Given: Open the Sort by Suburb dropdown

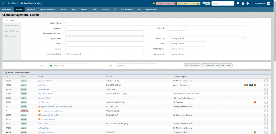Looking at the screenshot, I should point(137,66).
